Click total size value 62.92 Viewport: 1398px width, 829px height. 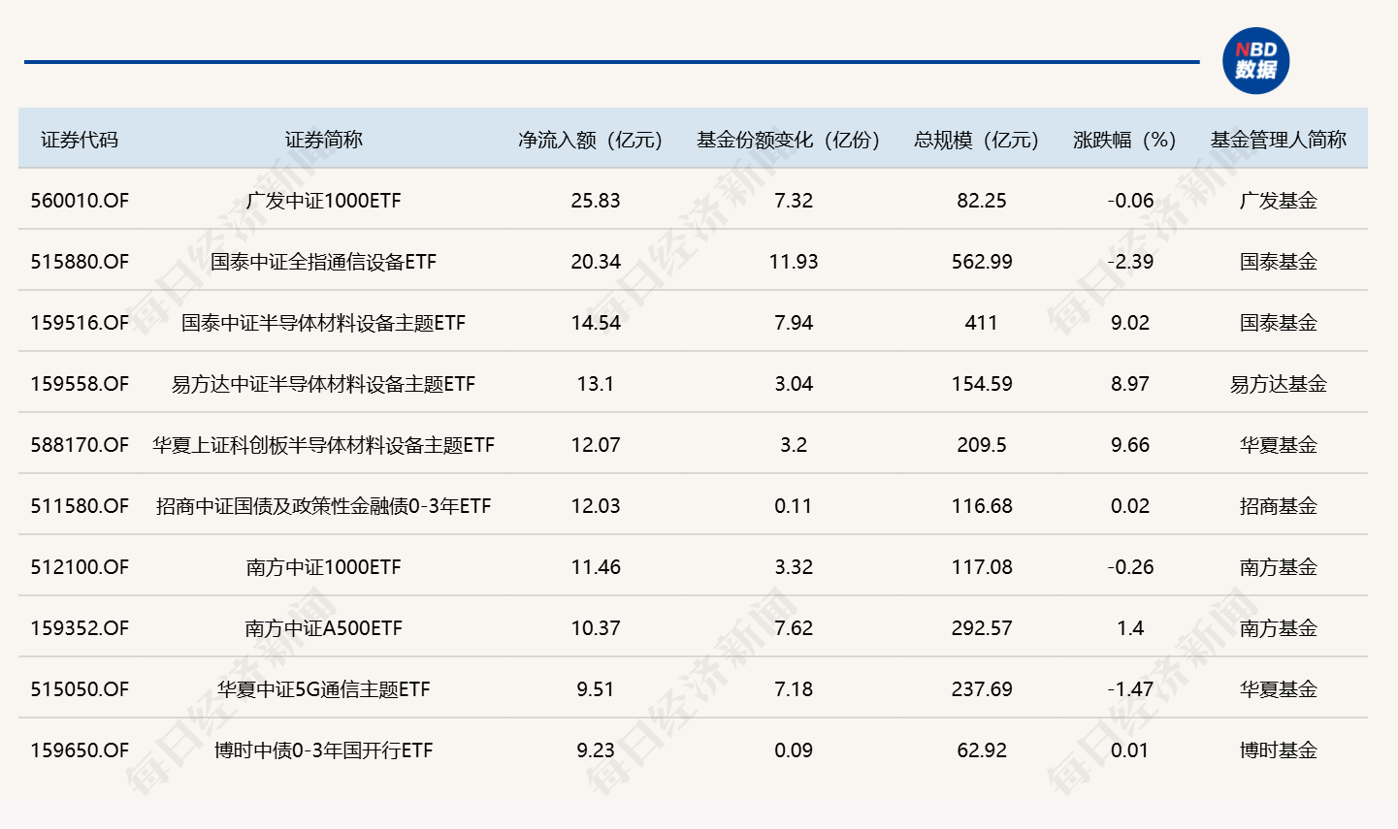(982, 750)
